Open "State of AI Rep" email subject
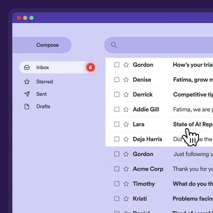 click(193, 124)
